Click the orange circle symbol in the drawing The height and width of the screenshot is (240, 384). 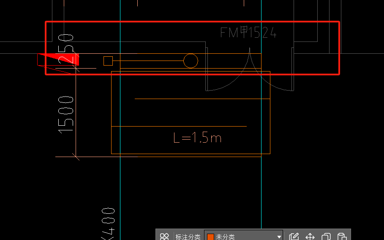click(x=191, y=61)
